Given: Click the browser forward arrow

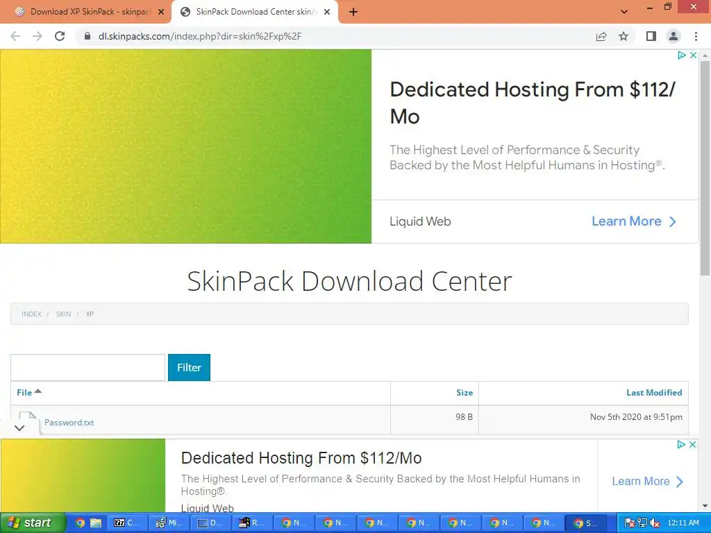Looking at the screenshot, I should (37, 36).
